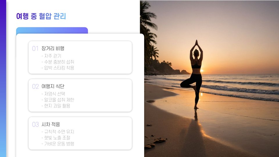Select the palm trees in sunset photo
This screenshot has height=157, width=279.
149,34
